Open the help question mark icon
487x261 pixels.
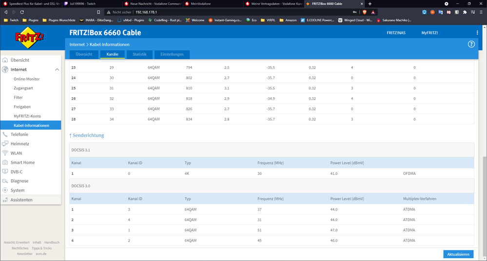pyautogui.click(x=471, y=44)
